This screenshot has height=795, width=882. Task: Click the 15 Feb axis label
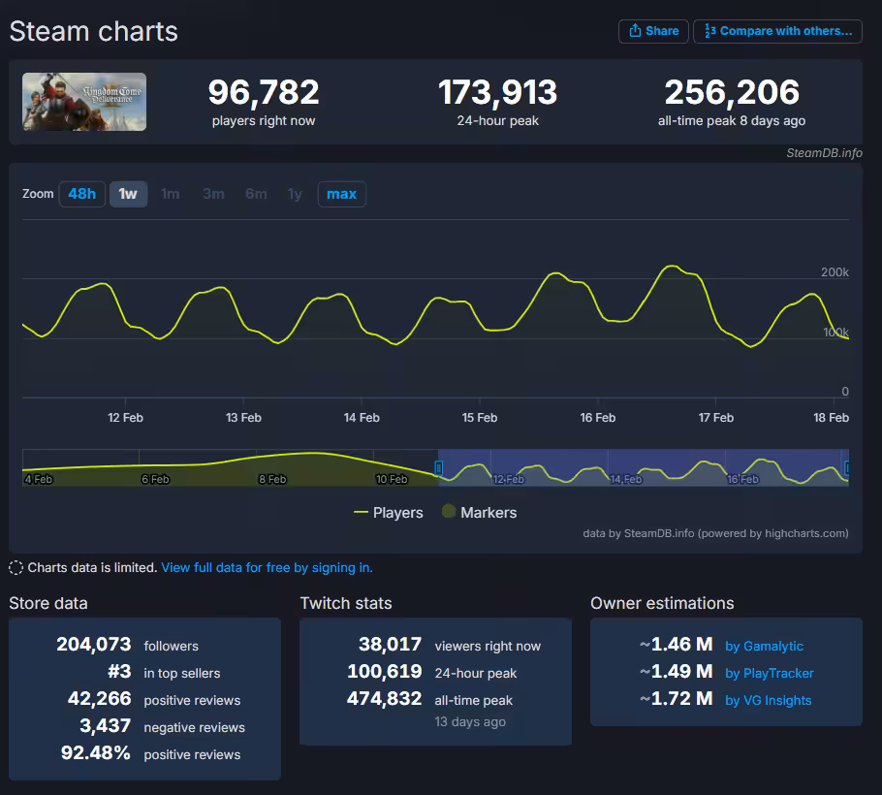[480, 418]
